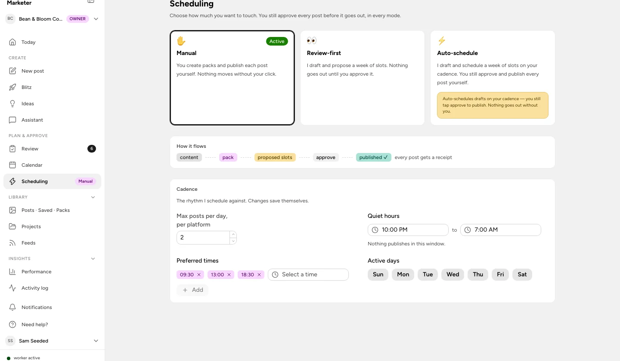Click the Activity log pulse icon
The height and width of the screenshot is (361, 620).
coord(12,288)
